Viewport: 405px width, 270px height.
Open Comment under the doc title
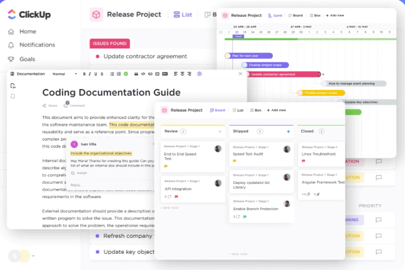(x=74, y=105)
